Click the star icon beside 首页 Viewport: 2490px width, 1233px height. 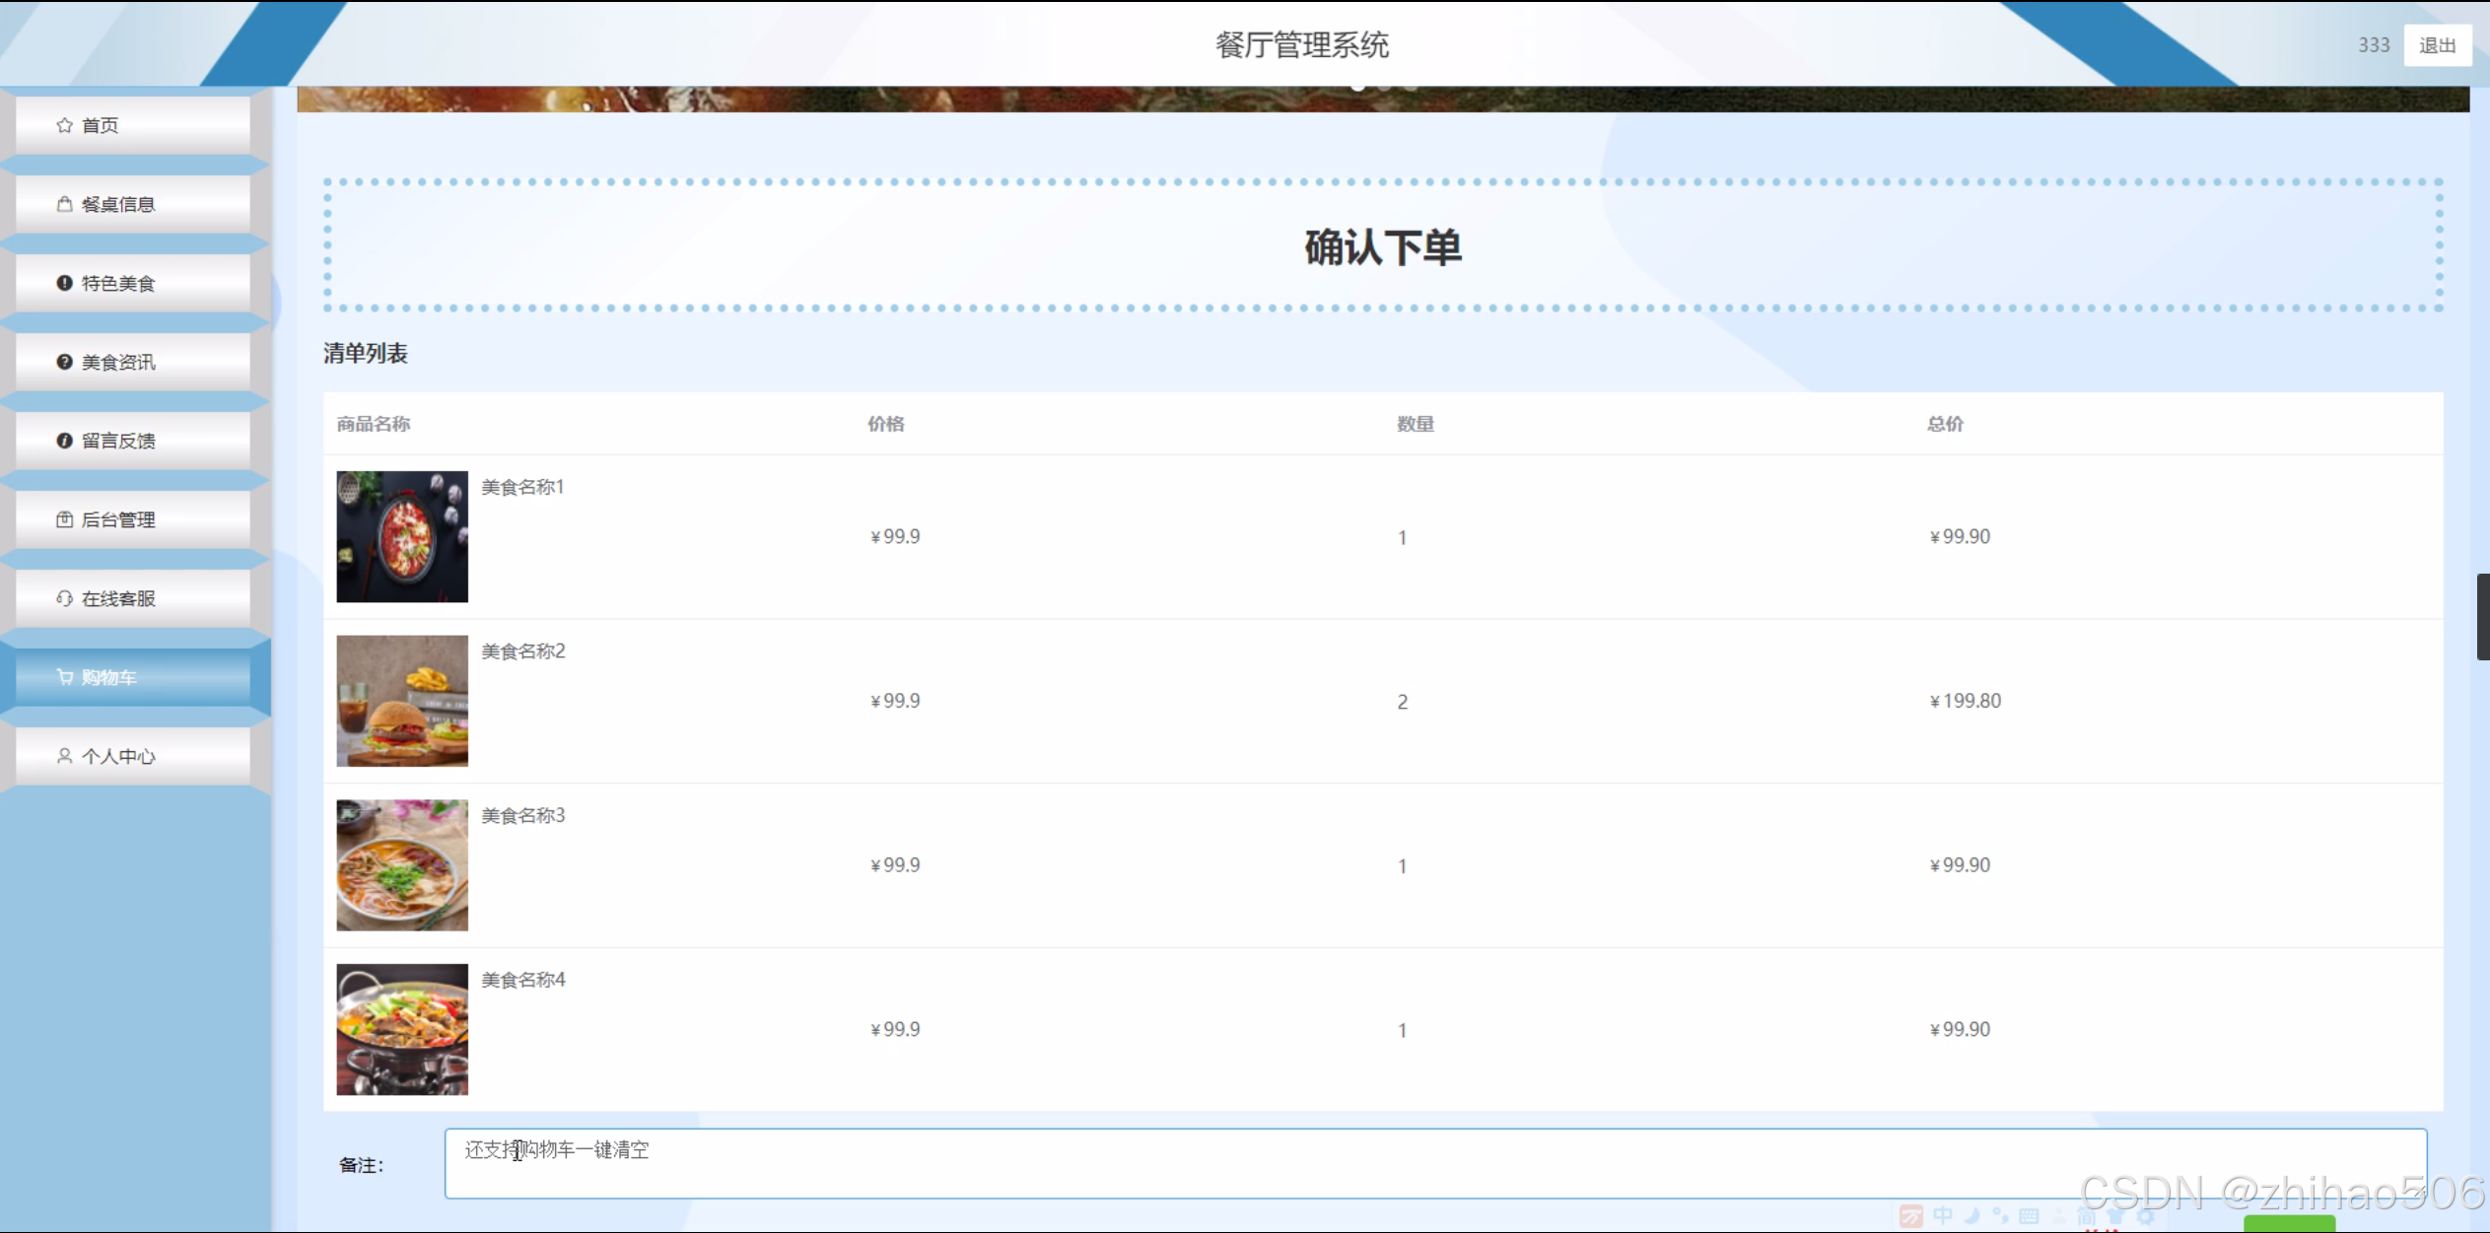click(x=65, y=125)
